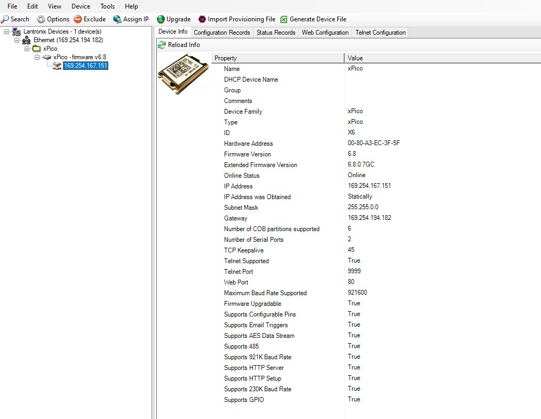
Task: Click the Telnet Port value 9999
Action: (x=354, y=271)
